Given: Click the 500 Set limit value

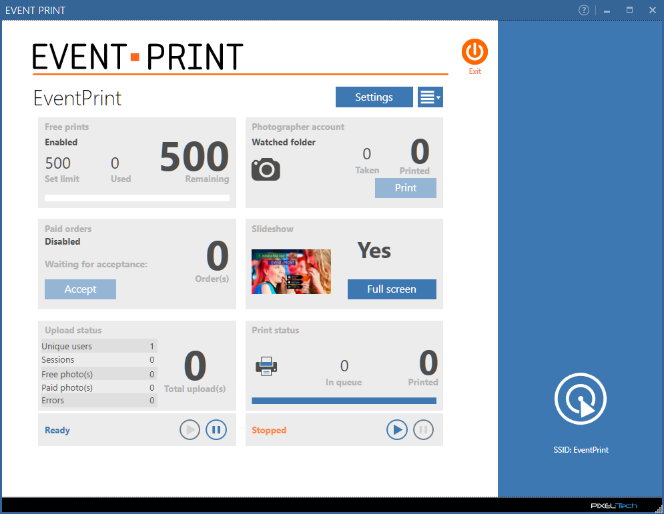Looking at the screenshot, I should pyautogui.click(x=58, y=163).
